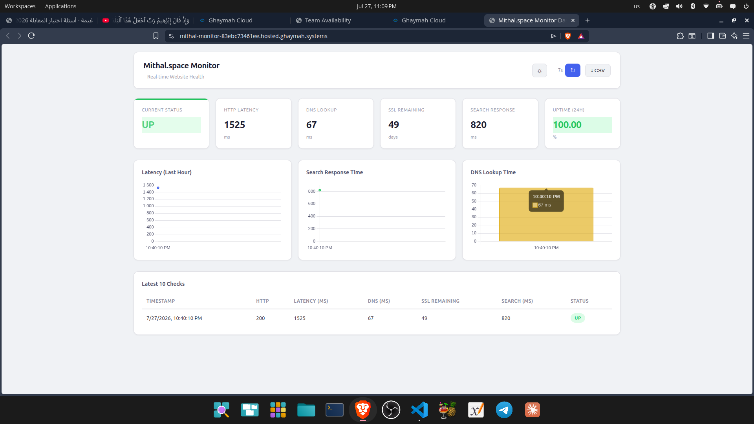Open the Bluetooth settings in system tray
This screenshot has width=754, height=424.
point(693,6)
